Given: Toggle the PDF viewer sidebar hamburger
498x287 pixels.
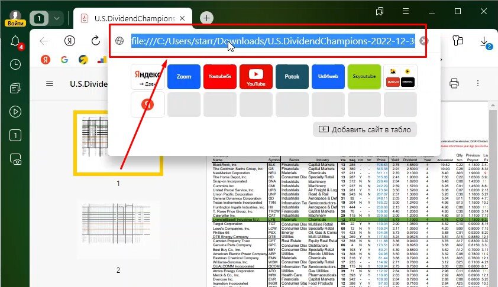Looking at the screenshot, I should point(50,84).
